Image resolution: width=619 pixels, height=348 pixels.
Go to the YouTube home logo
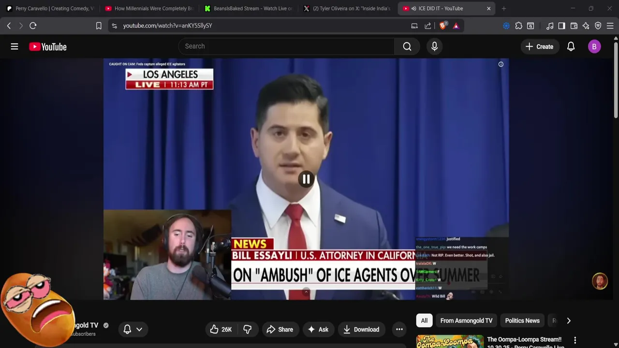48,47
